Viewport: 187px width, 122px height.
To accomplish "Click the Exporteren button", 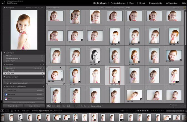I will [x=34, y=106].
